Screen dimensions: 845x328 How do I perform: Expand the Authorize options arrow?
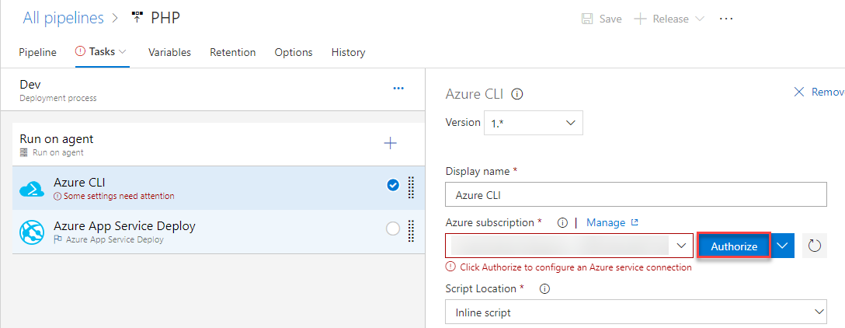783,246
